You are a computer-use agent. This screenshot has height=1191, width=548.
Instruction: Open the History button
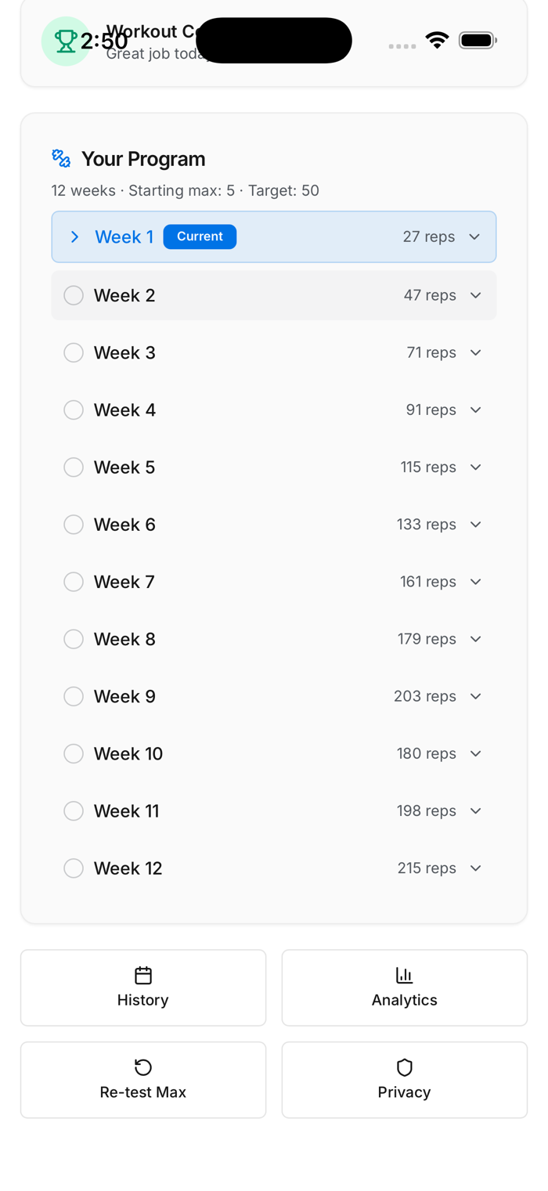click(143, 987)
